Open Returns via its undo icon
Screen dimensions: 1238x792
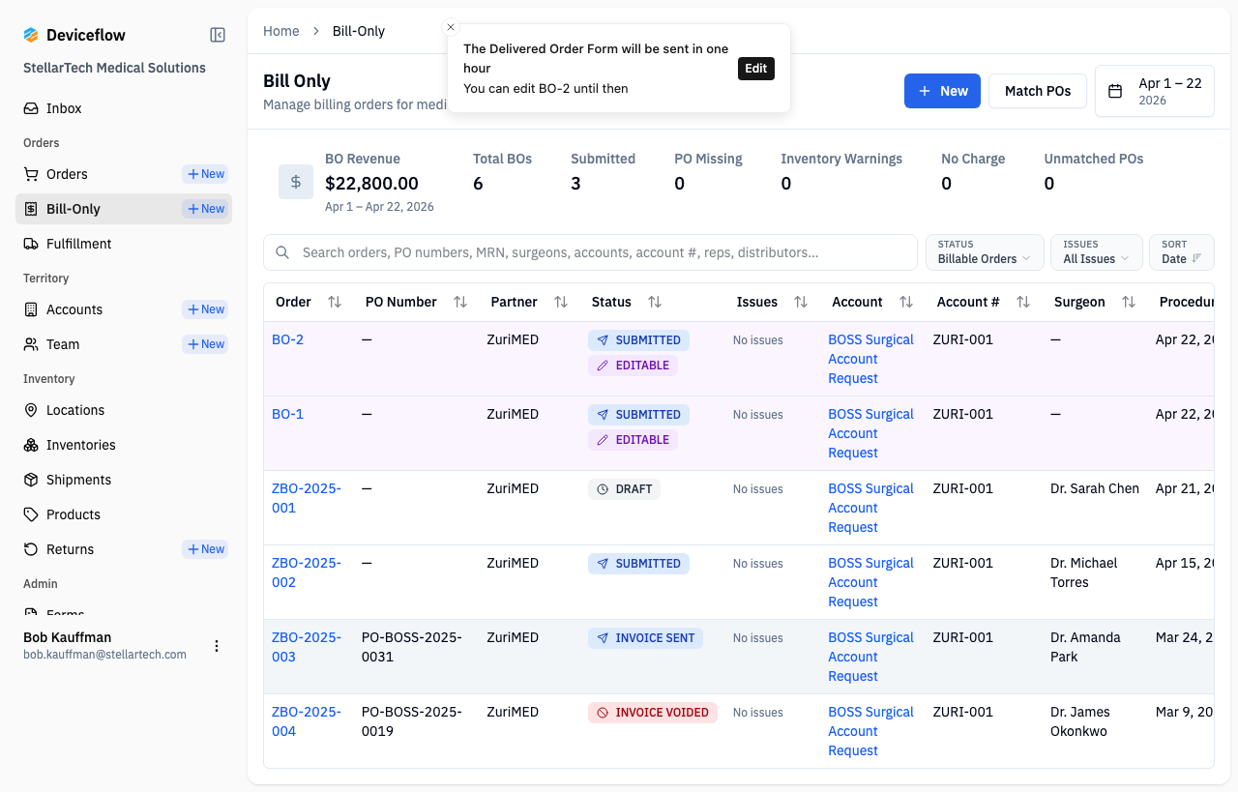click(31, 549)
